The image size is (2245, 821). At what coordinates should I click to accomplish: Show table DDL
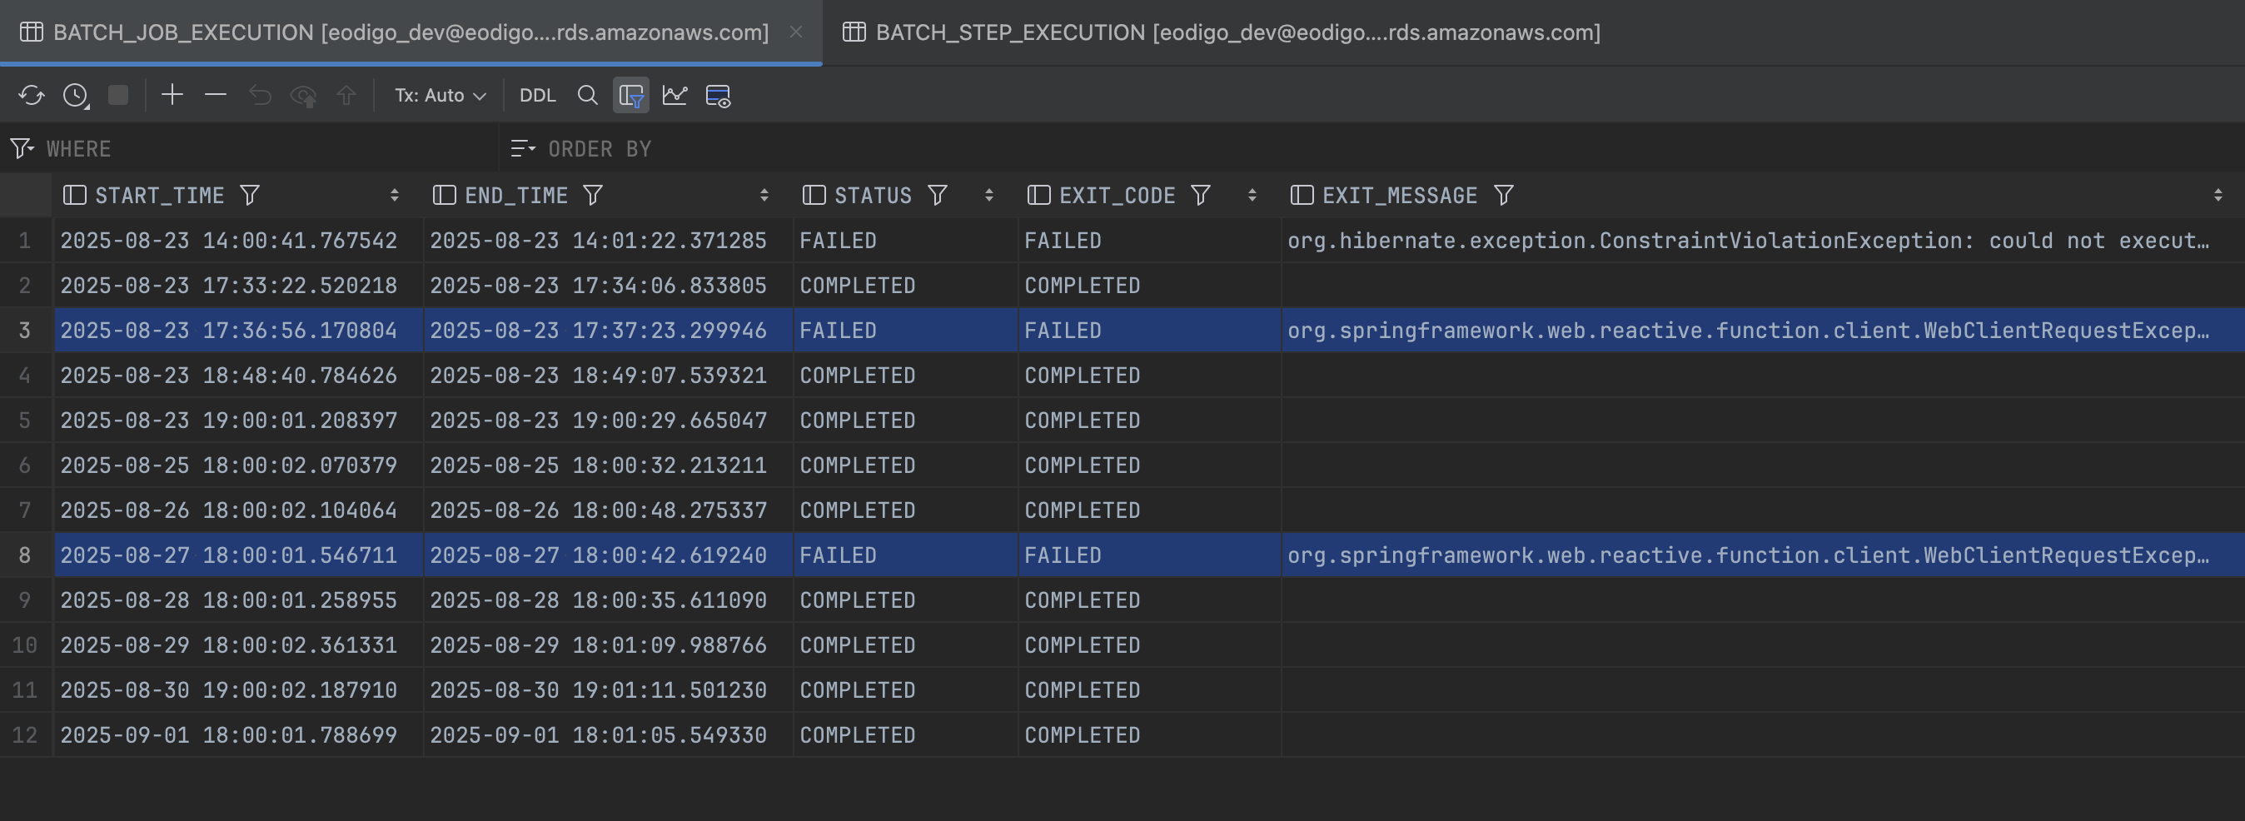[x=538, y=95]
